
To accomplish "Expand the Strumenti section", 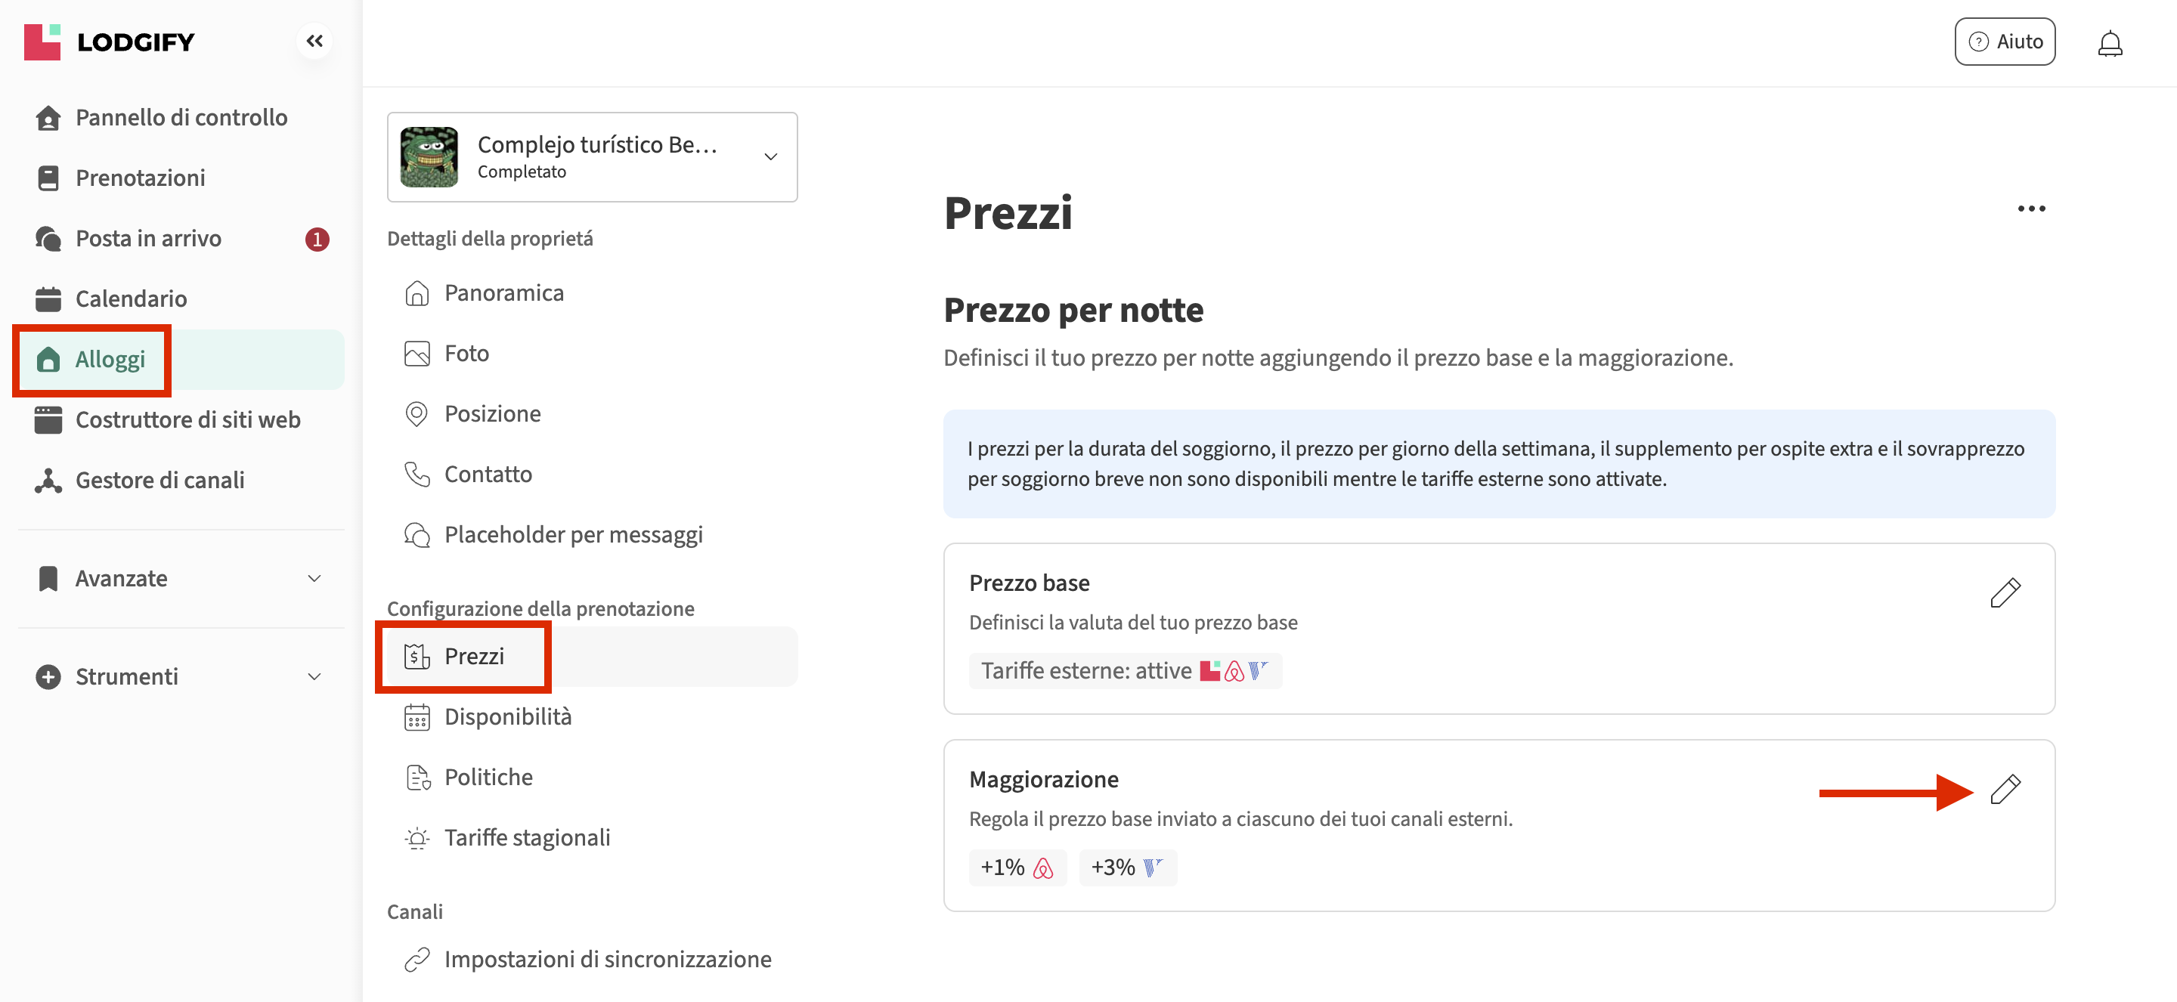I will click(x=179, y=677).
